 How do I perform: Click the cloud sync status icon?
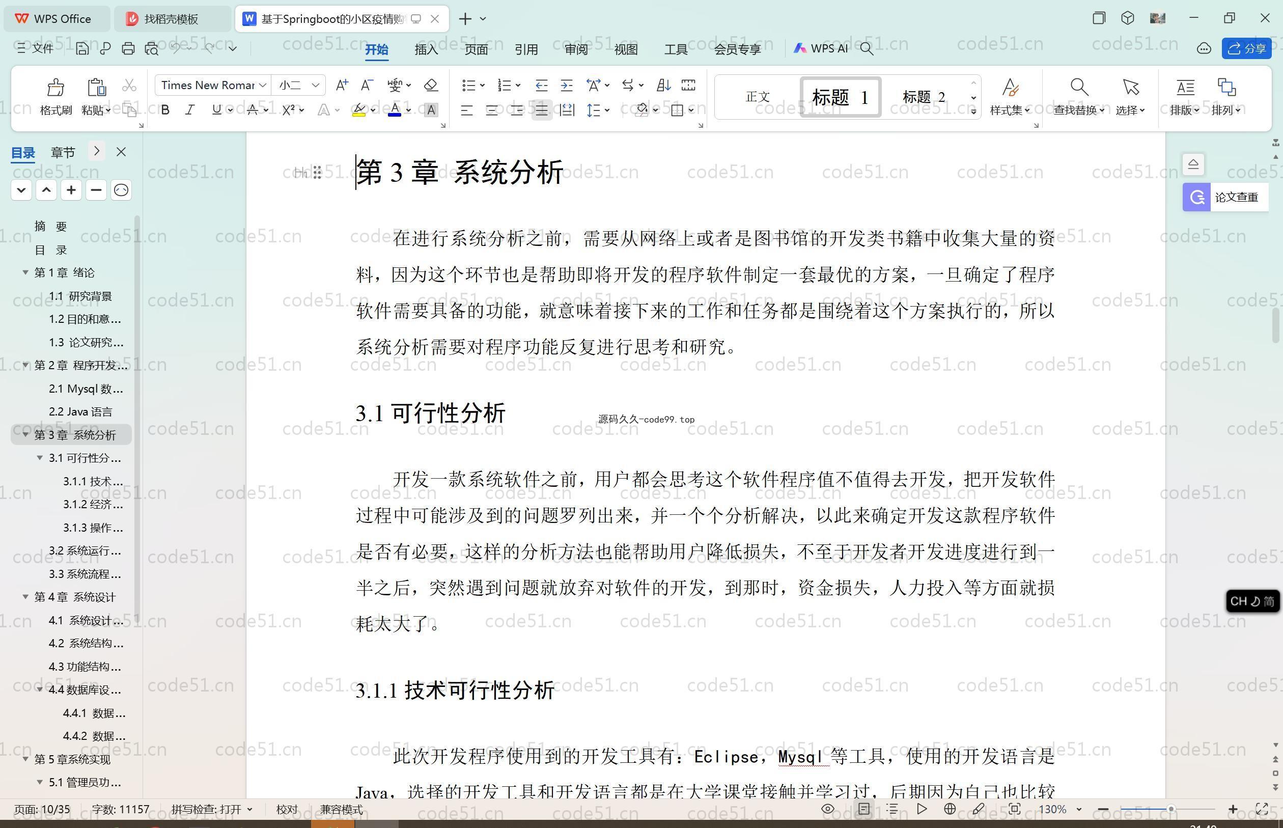[1204, 48]
